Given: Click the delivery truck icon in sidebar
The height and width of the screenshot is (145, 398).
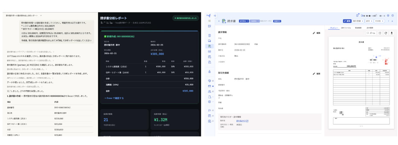Looking at the screenshot, I should click(210, 41).
